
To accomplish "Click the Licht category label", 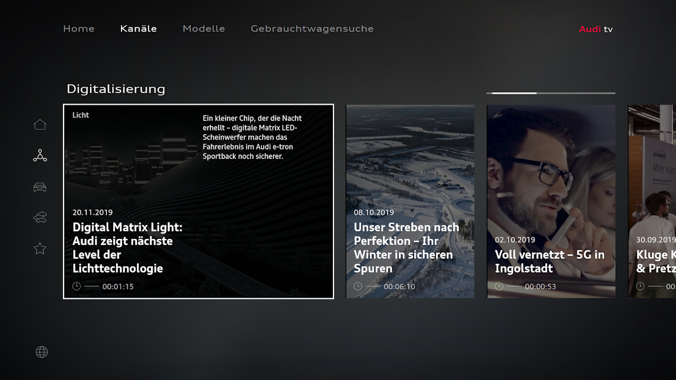I will tap(81, 115).
